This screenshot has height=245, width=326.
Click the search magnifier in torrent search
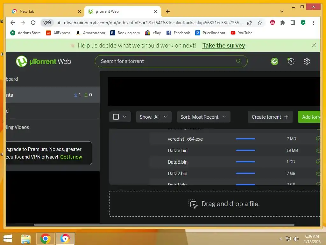pos(239,61)
